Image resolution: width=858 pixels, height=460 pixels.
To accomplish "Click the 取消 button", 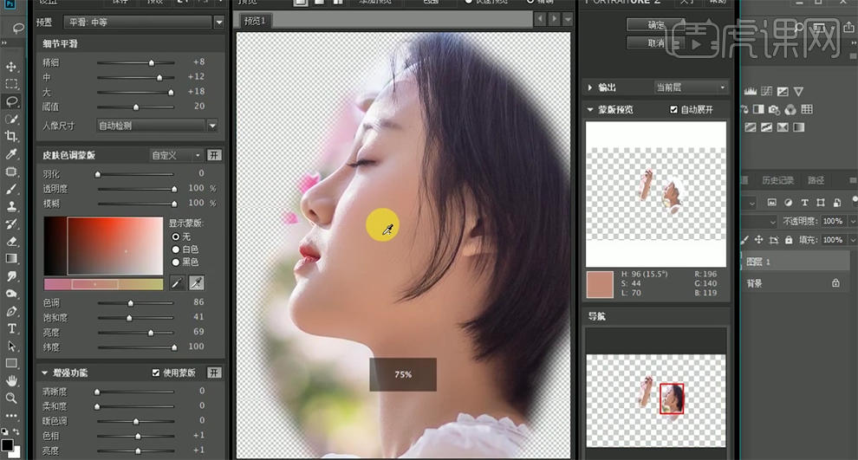I will pyautogui.click(x=656, y=42).
